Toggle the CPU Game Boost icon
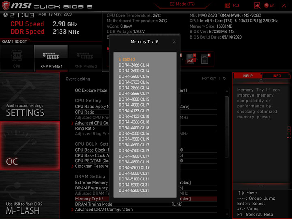 (x=17, y=58)
